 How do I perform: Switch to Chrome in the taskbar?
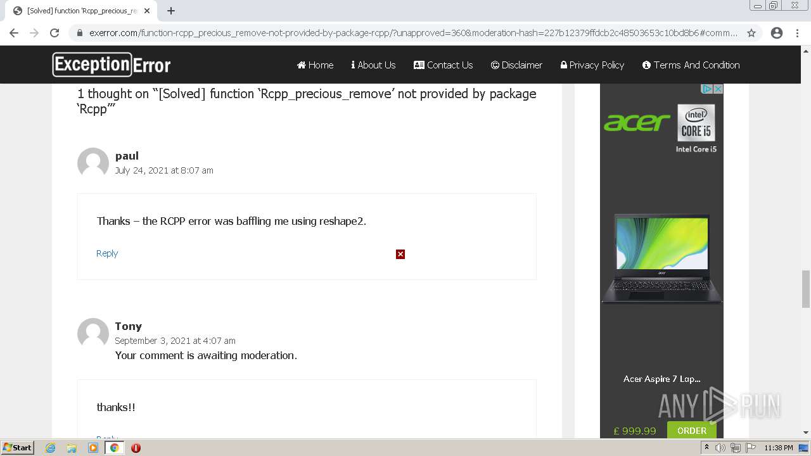pos(115,448)
